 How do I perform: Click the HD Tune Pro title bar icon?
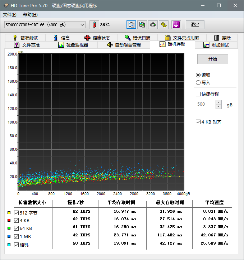(x=6, y=5)
